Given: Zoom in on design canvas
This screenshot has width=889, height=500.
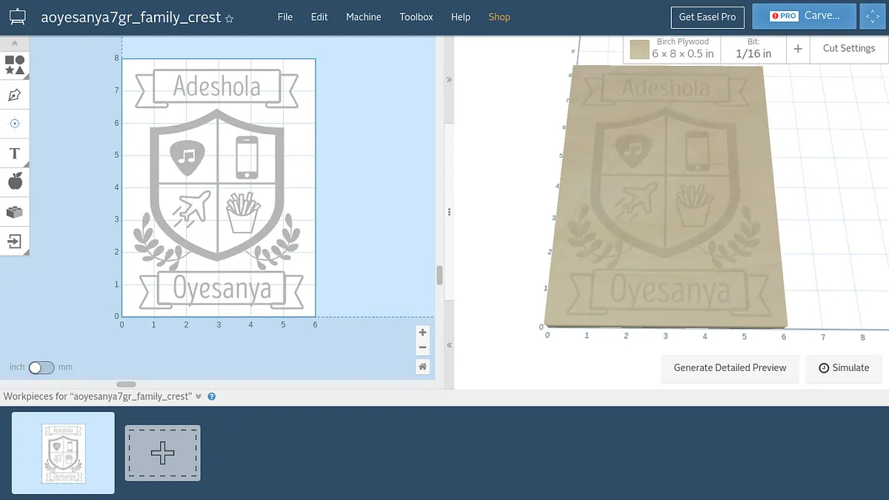Looking at the screenshot, I should 423,333.
